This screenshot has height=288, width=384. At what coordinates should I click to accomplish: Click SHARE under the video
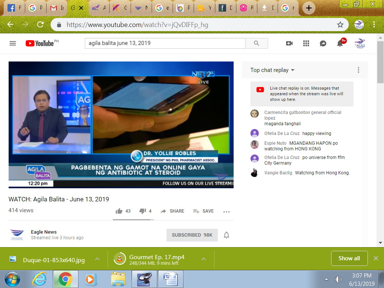pyautogui.click(x=172, y=211)
